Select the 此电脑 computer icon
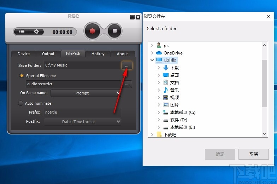277x184 pixels. coord(159,60)
